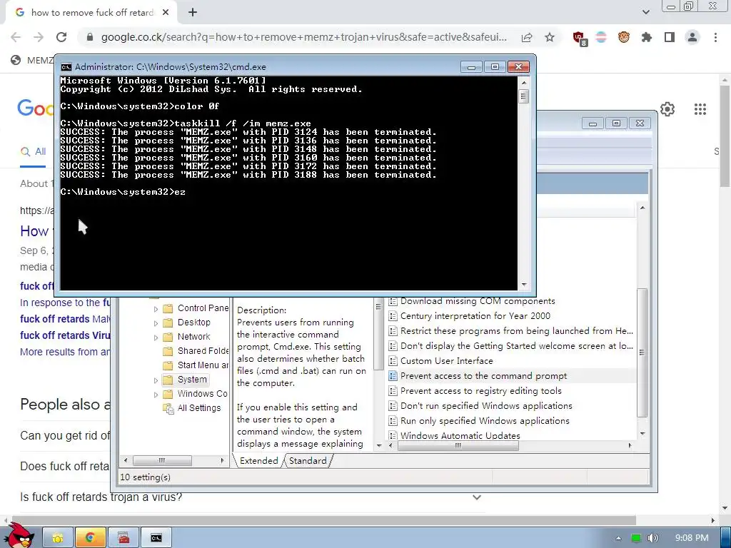
Task: Select Custom User Interface policy
Action: [447, 361]
